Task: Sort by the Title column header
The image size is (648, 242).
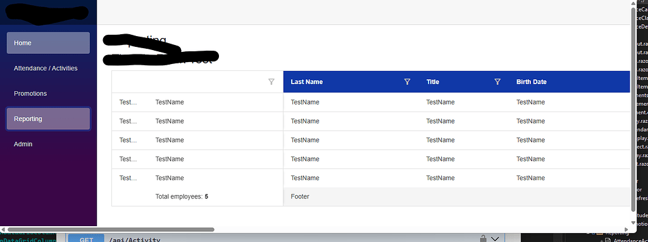Action: (433, 82)
